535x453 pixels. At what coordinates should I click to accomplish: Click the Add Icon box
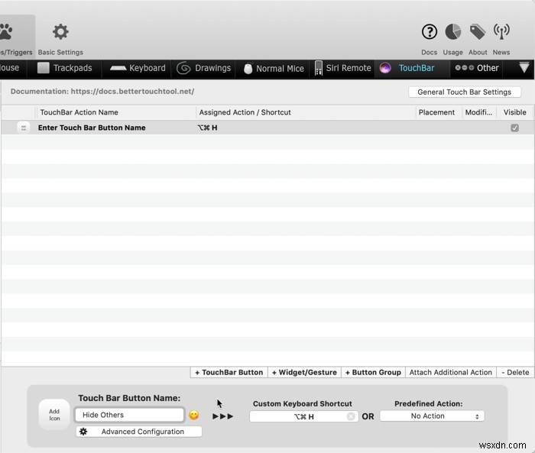55,415
